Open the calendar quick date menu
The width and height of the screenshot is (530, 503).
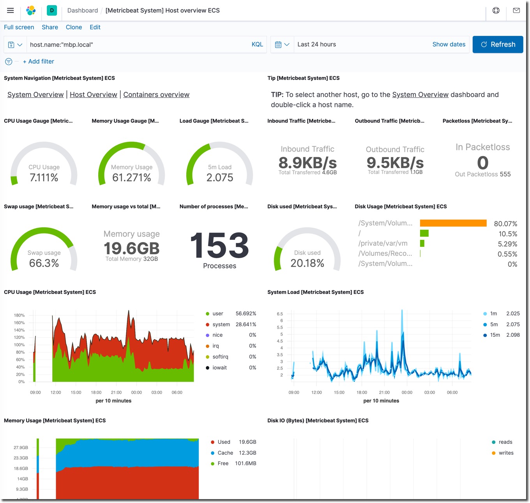click(282, 45)
